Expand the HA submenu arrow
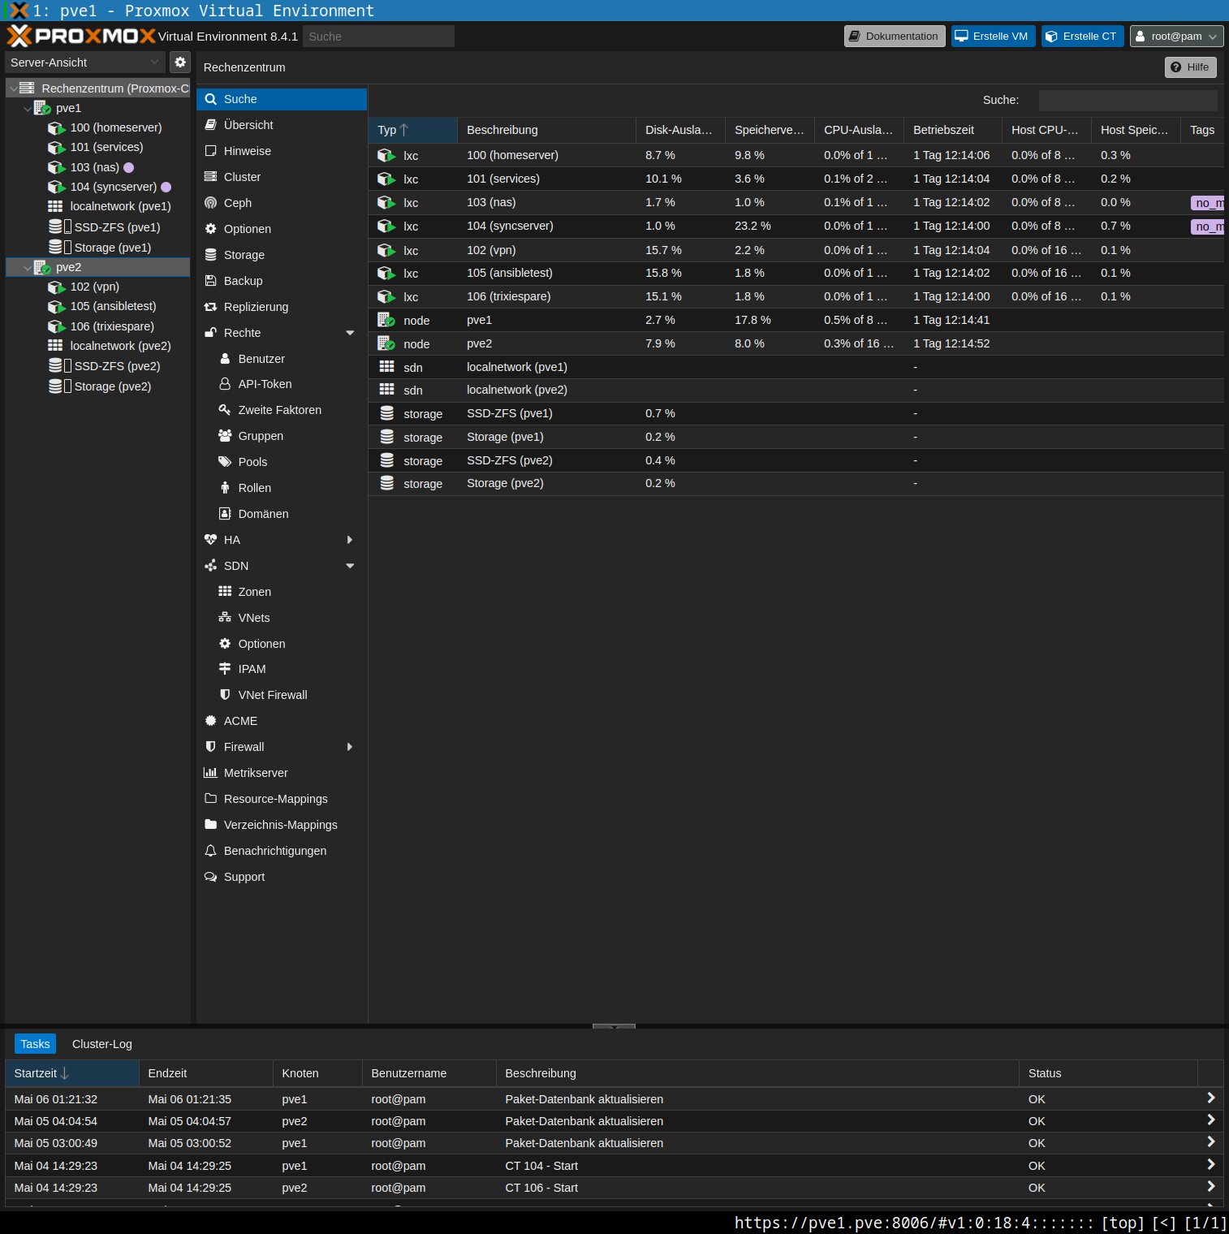The image size is (1229, 1234). (350, 540)
